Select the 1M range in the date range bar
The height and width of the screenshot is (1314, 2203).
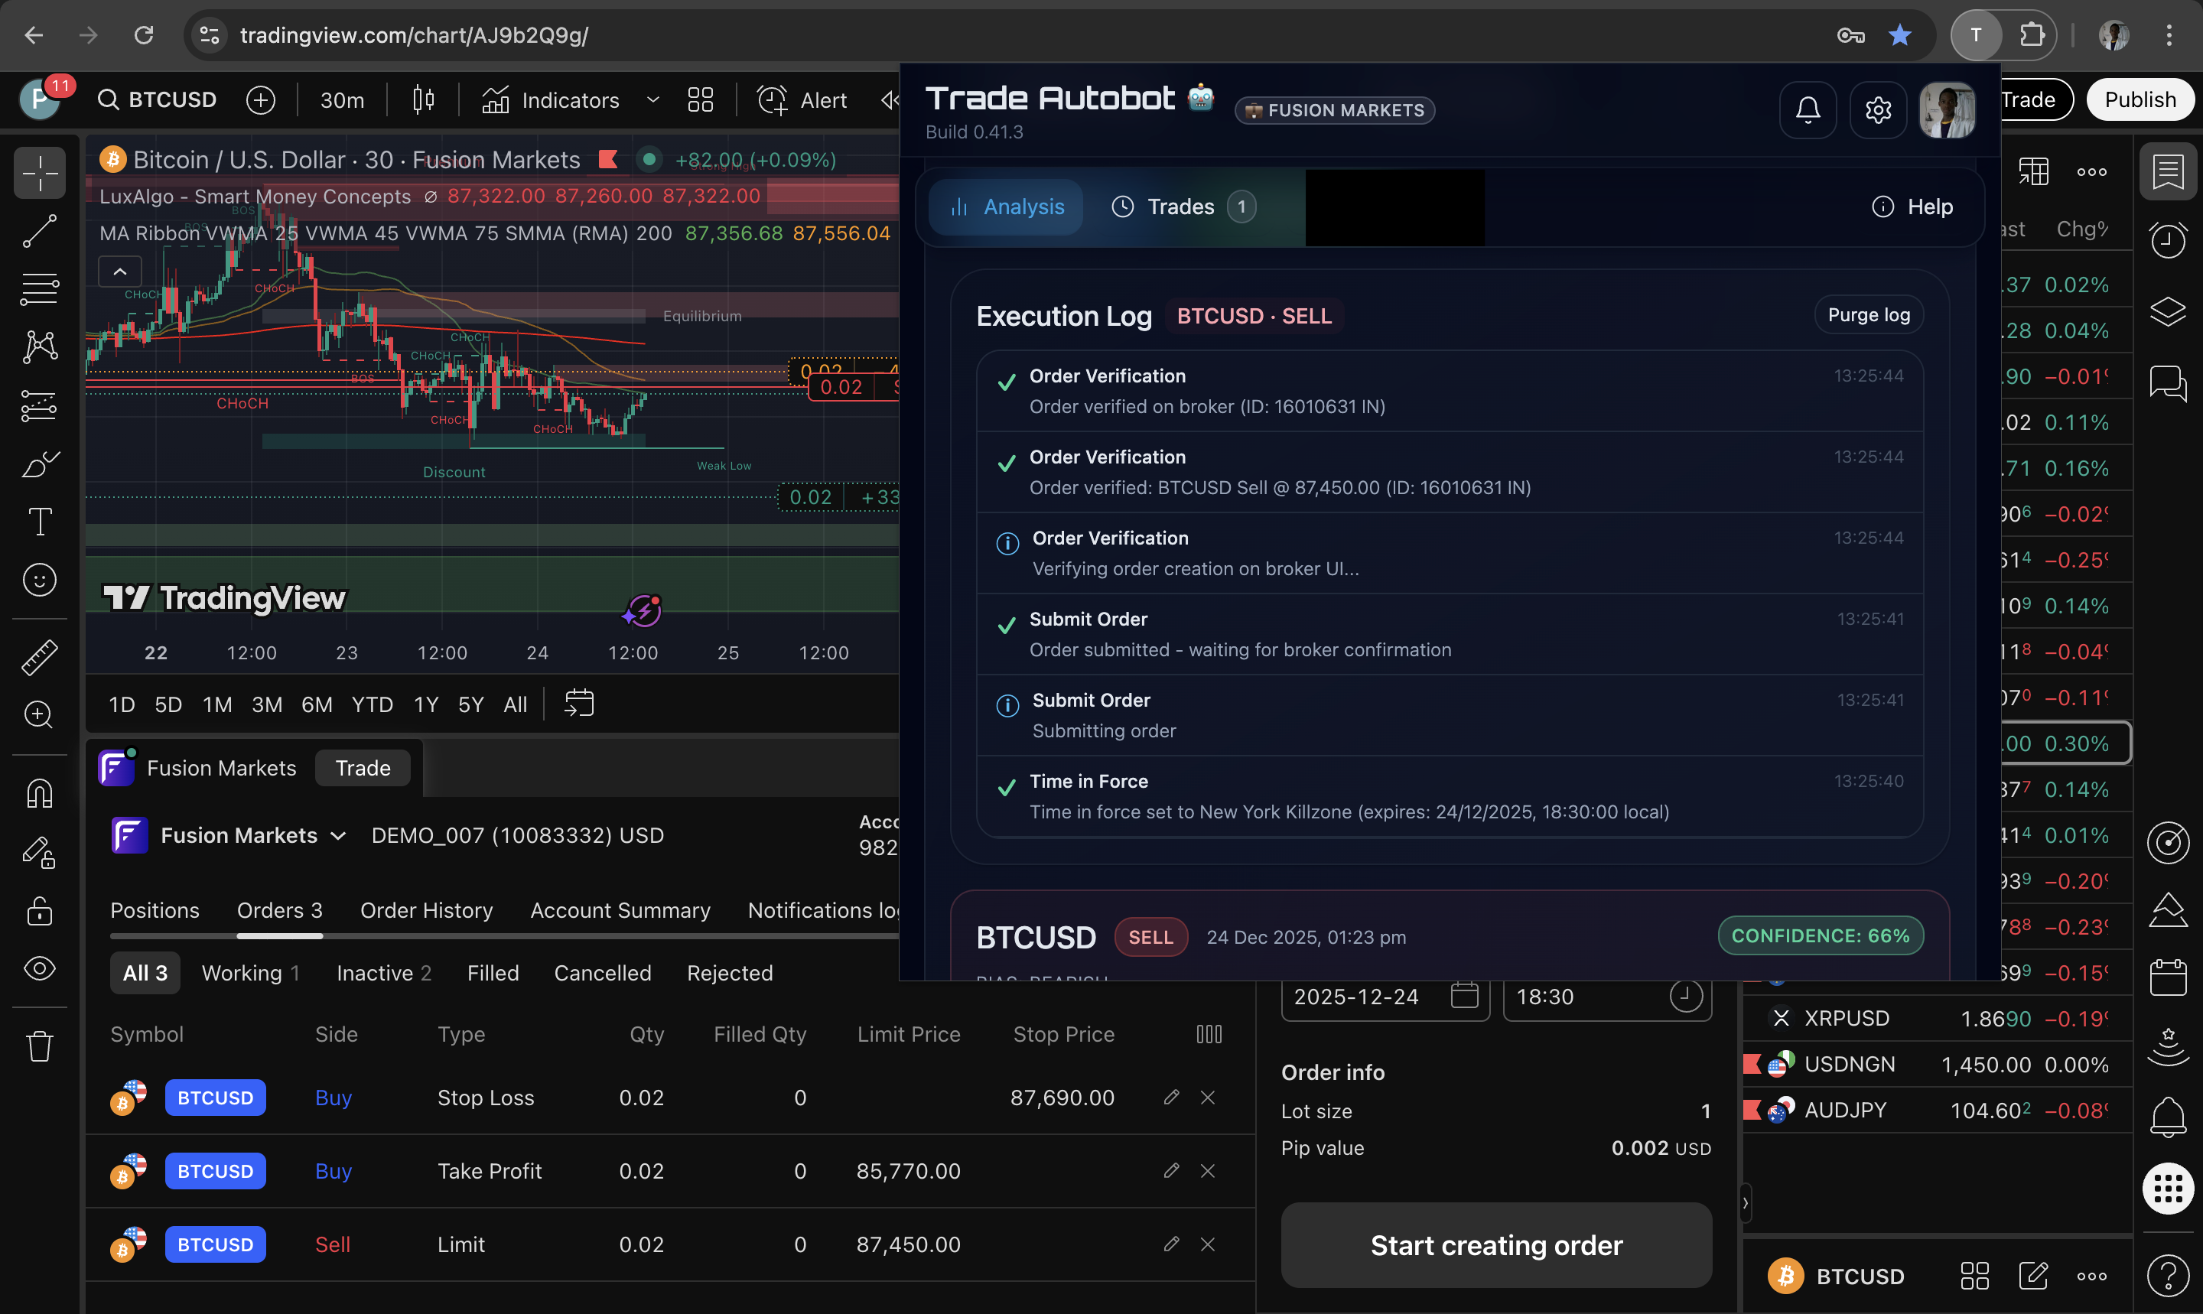217,705
